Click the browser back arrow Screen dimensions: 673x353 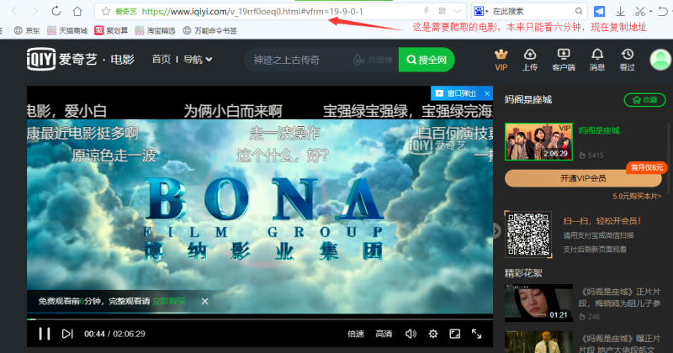pos(14,11)
